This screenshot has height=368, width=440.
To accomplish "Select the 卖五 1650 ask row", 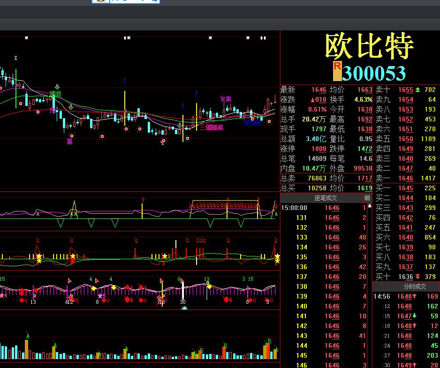I will pyautogui.click(x=406, y=139).
